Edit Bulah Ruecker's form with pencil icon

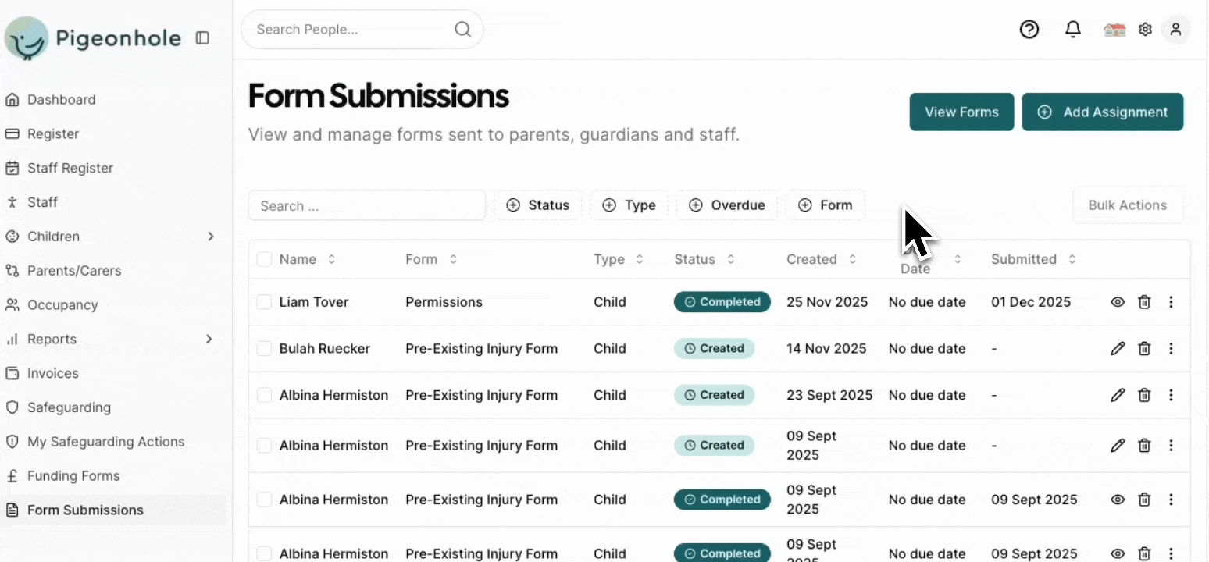(x=1118, y=349)
